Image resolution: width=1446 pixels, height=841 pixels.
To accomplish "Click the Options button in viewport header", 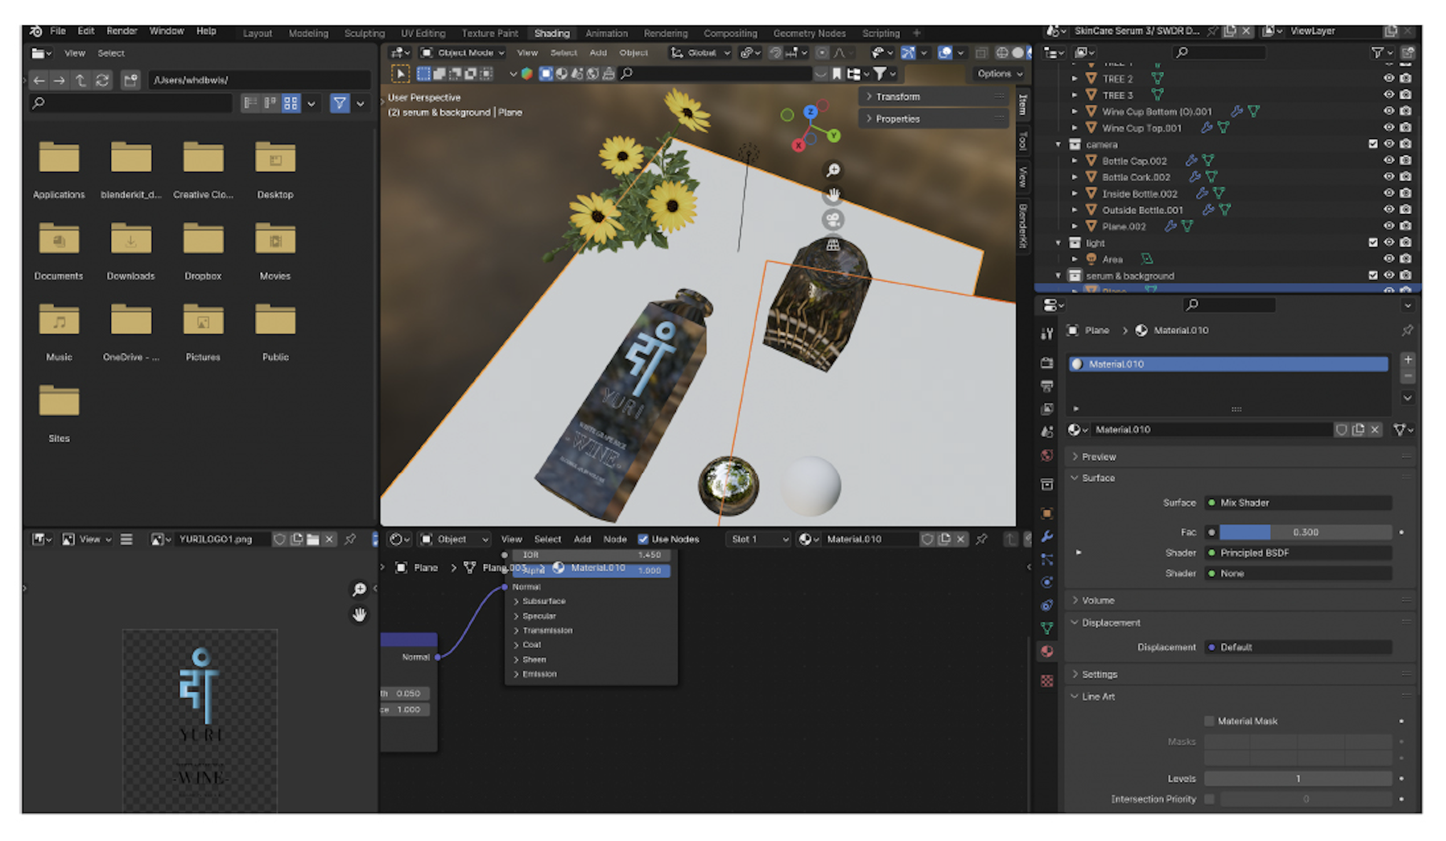I will click(999, 74).
